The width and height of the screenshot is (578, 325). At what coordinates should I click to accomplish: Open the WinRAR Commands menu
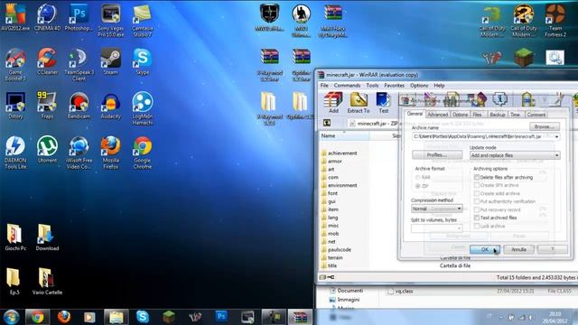coord(347,86)
